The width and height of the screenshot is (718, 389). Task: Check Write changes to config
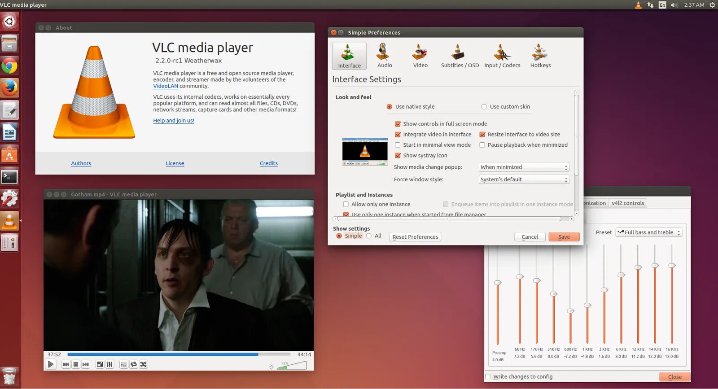pos(519,377)
